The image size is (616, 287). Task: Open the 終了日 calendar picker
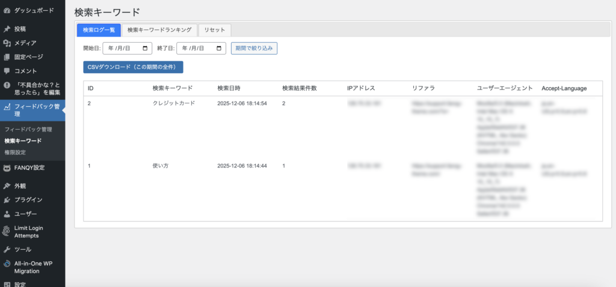tap(218, 48)
